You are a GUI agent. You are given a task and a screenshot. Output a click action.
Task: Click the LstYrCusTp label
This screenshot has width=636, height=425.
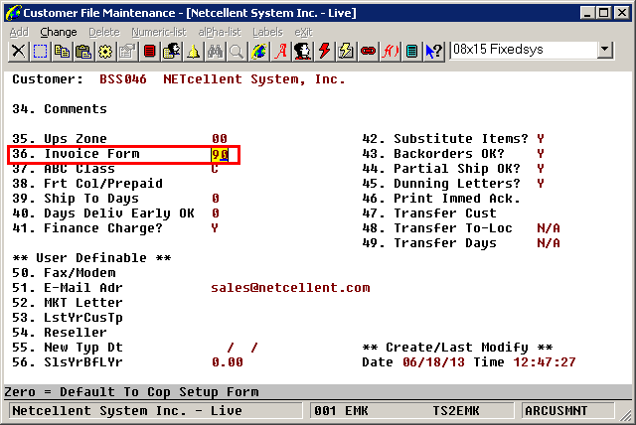pyautogui.click(x=83, y=318)
